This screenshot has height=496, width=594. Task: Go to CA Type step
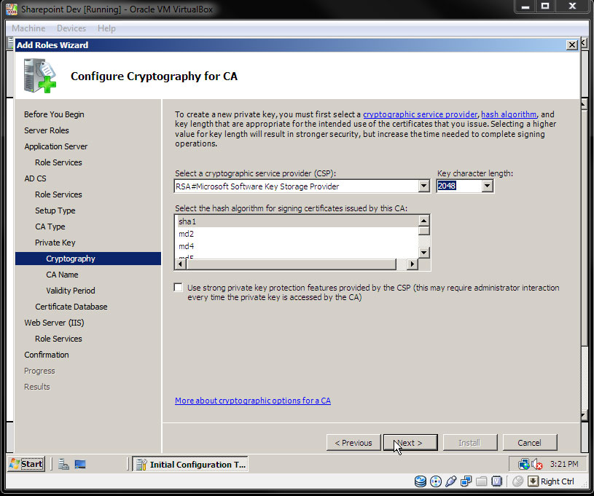point(50,227)
